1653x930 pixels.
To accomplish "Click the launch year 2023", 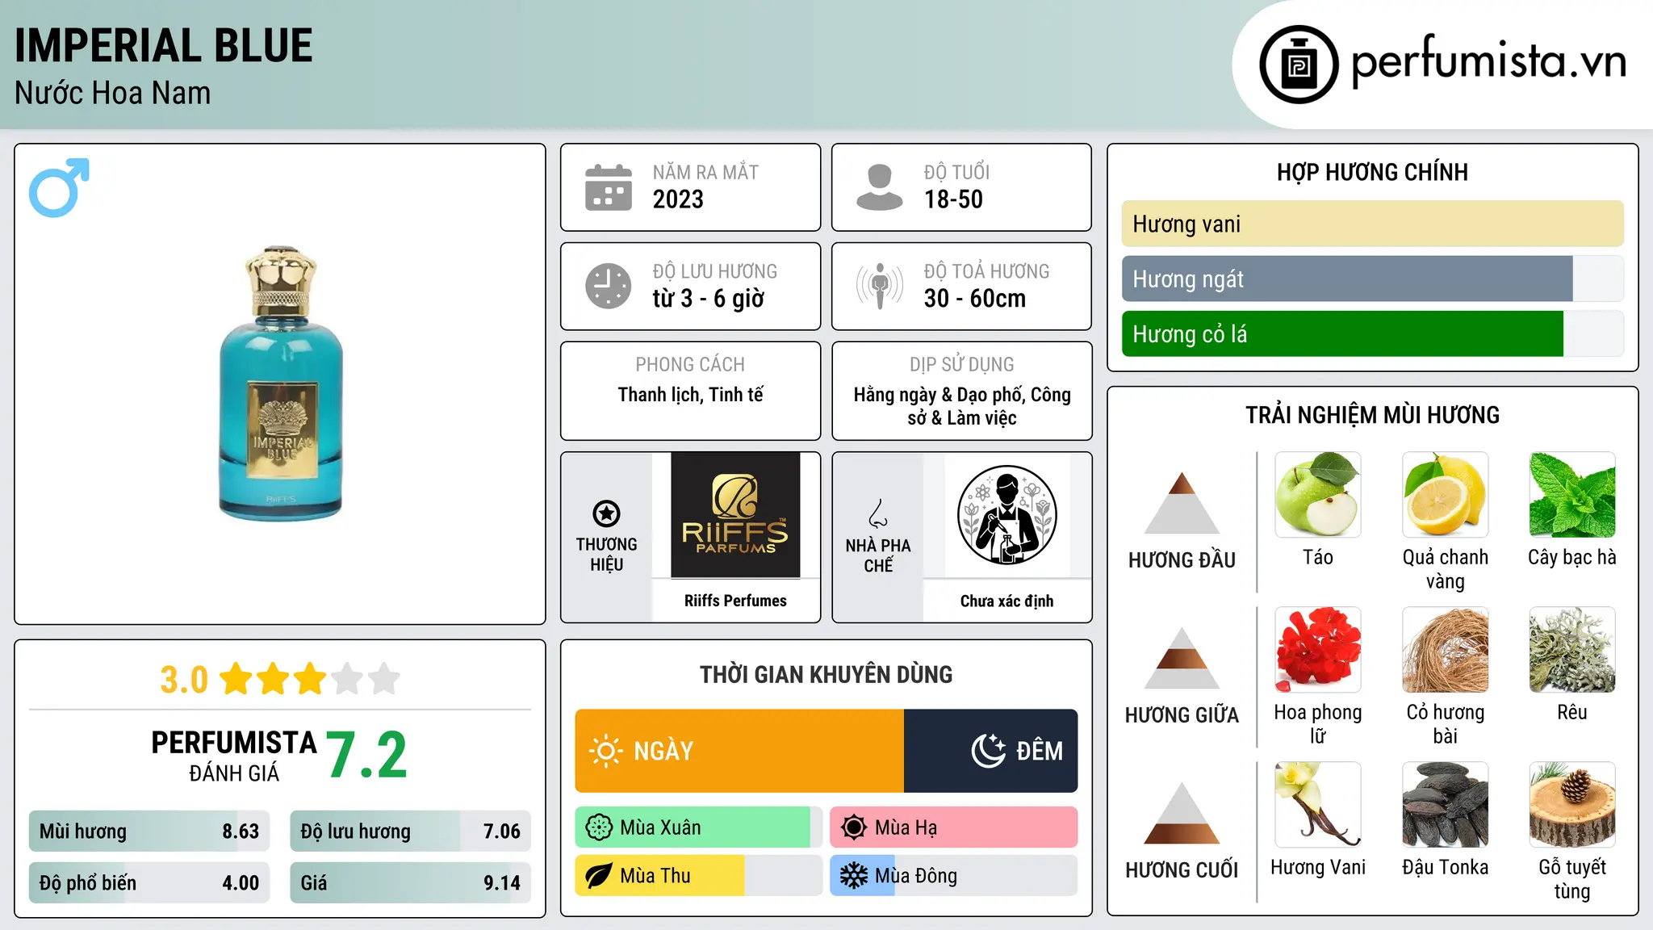I will click(678, 199).
